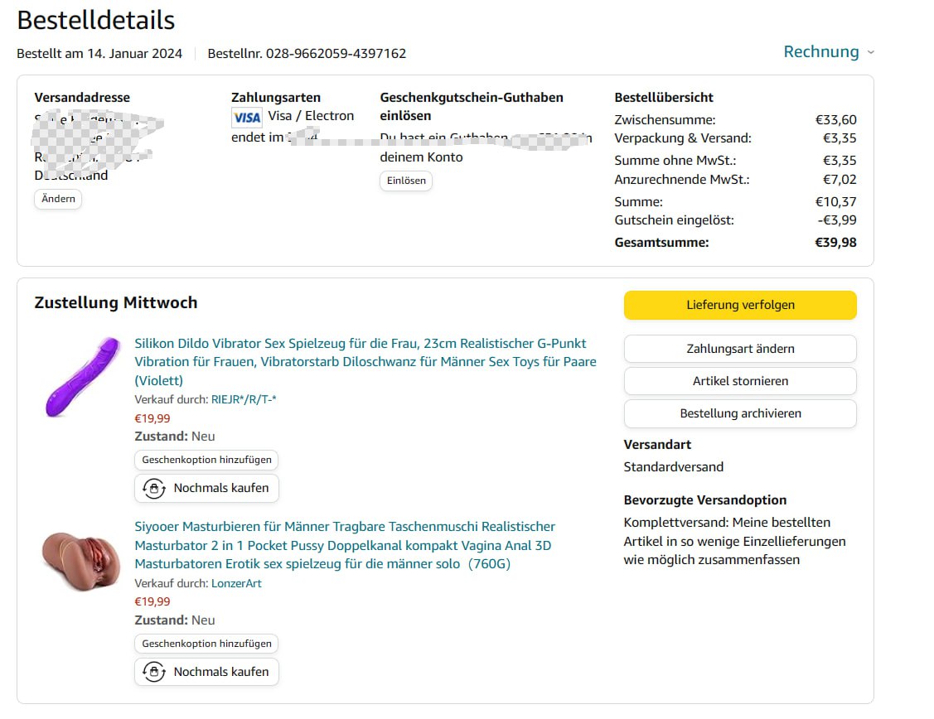The width and height of the screenshot is (934, 719).
Task: Click buy-again cart icon of first item
Action: click(x=153, y=489)
